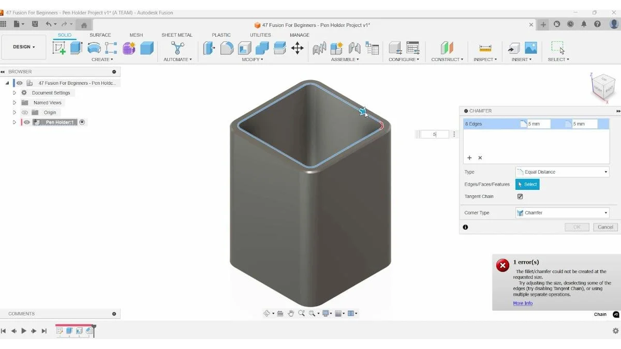Select the Offset Plane construct tool
Image resolution: width=621 pixels, height=349 pixels.
pos(447,49)
